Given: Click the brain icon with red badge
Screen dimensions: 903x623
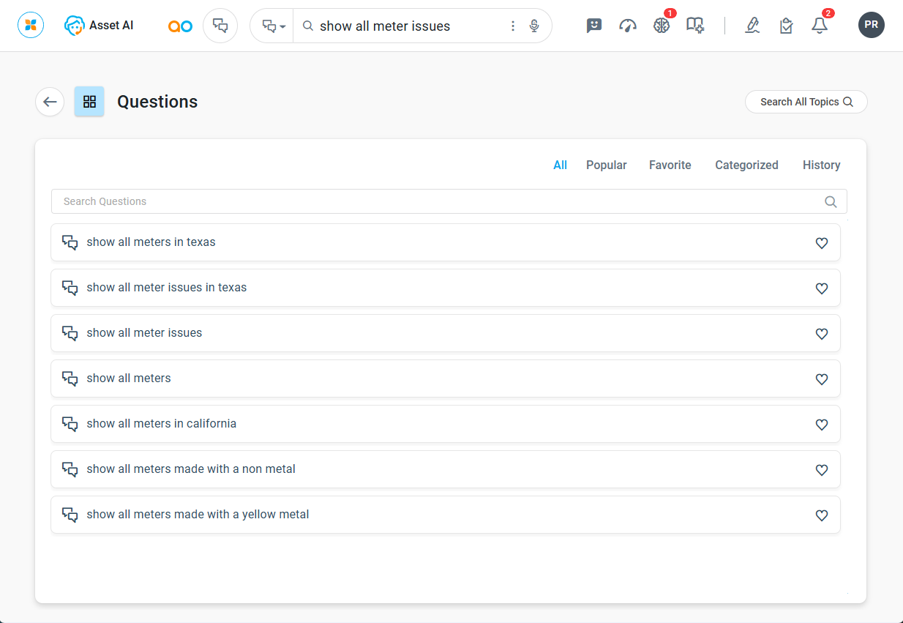Looking at the screenshot, I should point(662,26).
